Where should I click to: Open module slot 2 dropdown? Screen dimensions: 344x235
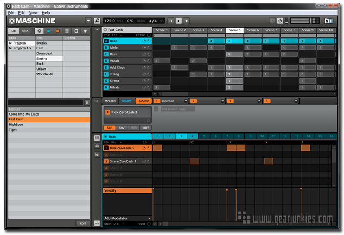click(222, 101)
